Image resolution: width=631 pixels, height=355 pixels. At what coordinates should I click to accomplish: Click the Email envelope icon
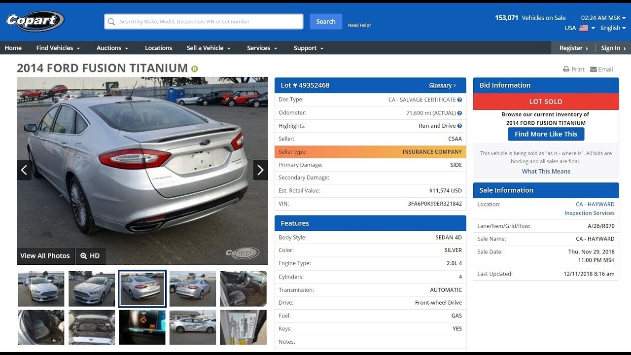(594, 70)
